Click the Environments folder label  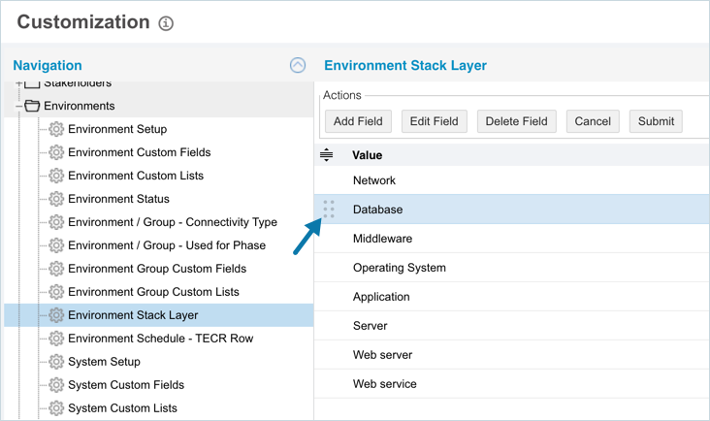(80, 106)
